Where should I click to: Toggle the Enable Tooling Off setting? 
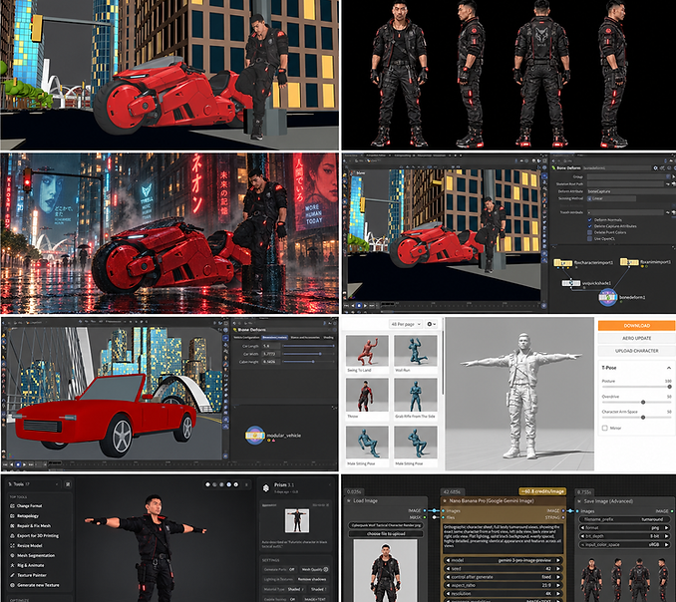(x=279, y=599)
